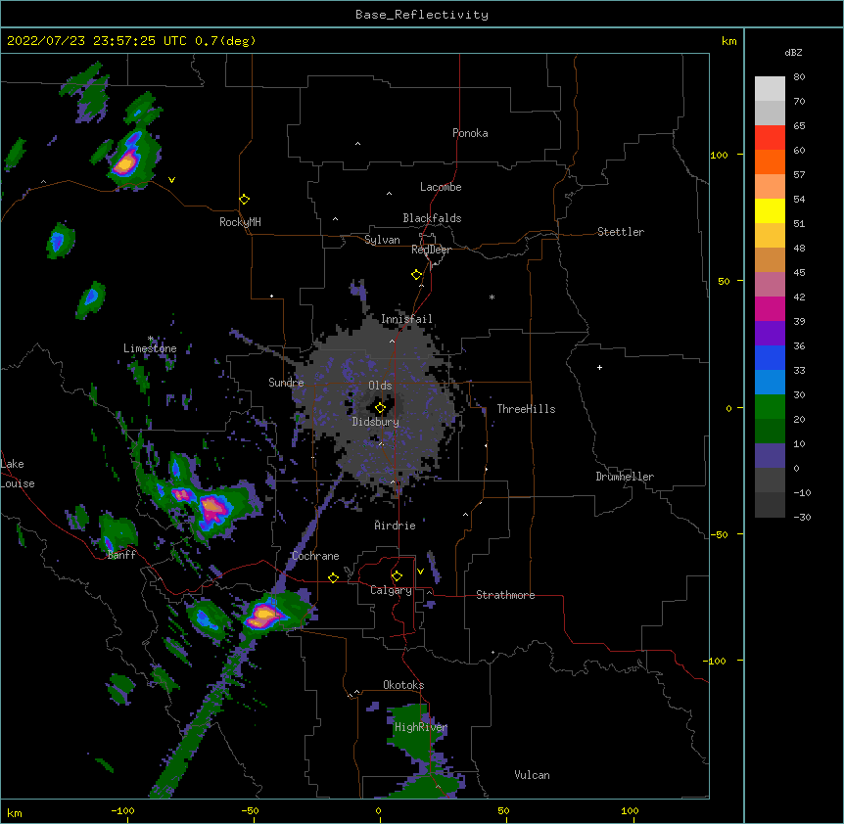The image size is (844, 824).
Task: Click the Limestone label
Action: tap(150, 348)
